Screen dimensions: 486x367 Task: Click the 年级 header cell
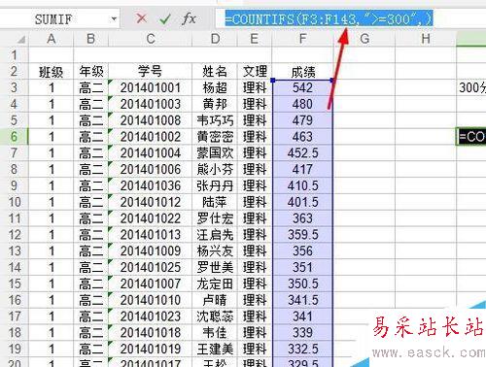coord(91,71)
